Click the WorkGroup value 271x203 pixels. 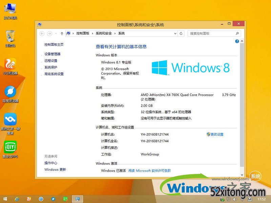[x=150, y=154]
